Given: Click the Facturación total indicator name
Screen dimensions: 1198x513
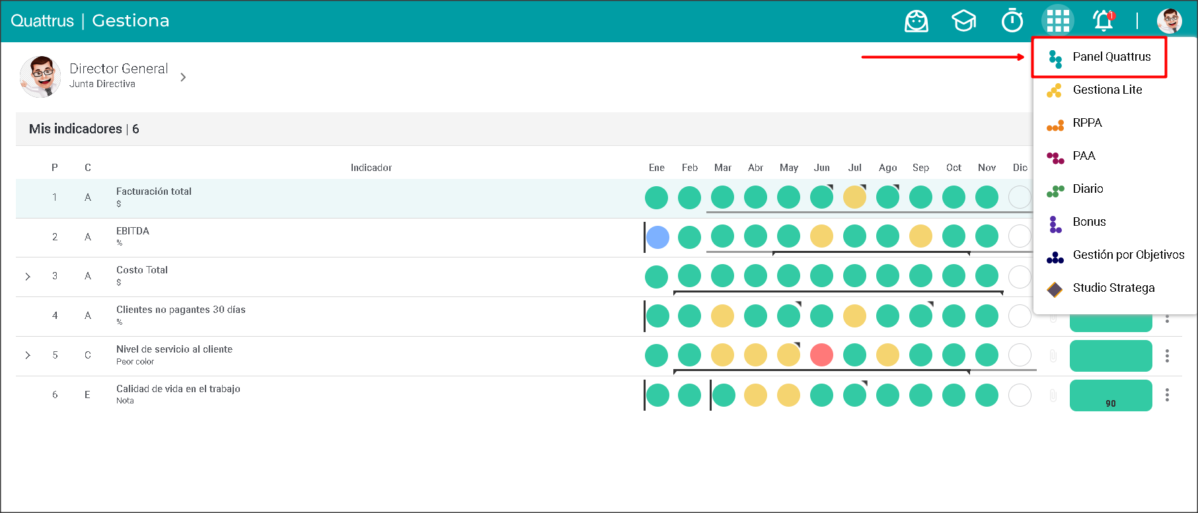Looking at the screenshot, I should tap(154, 191).
